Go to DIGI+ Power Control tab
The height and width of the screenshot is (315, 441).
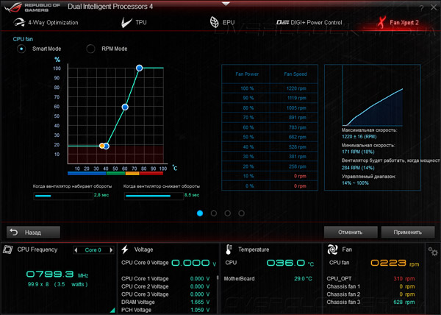point(309,23)
